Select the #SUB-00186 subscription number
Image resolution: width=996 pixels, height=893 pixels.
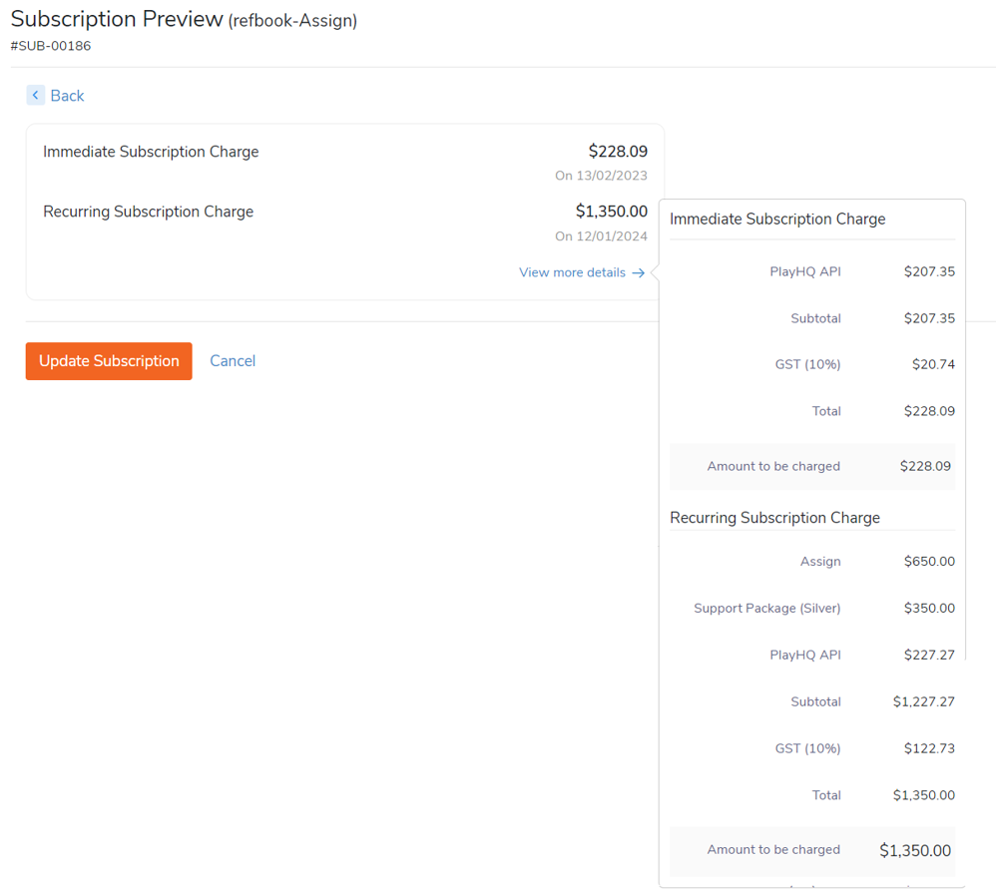click(51, 46)
